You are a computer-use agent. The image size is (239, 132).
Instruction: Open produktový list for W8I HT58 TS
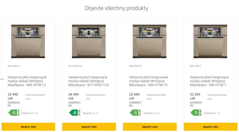[x=135, y=104]
